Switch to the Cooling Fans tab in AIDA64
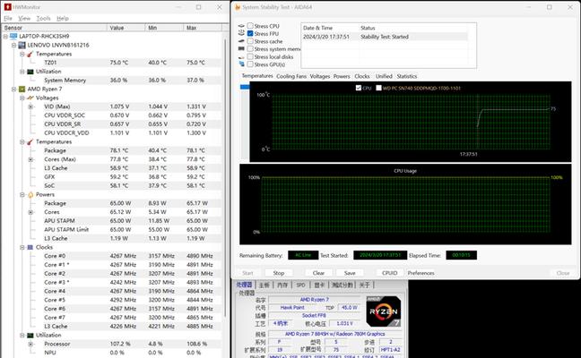This screenshot has height=358, width=581. point(291,76)
